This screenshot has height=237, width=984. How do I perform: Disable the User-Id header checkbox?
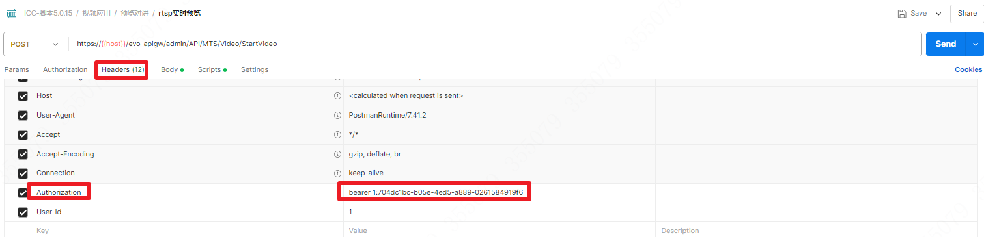(x=23, y=212)
